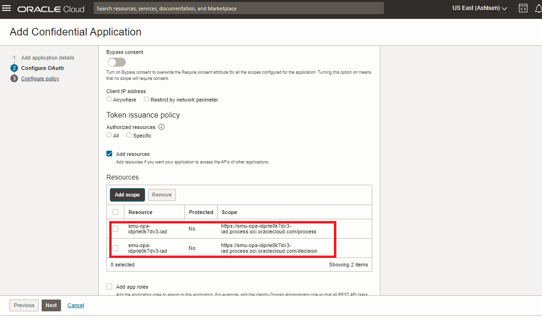Click the Authorized resources info icon
Screen dimensions: 542x317
tap(162, 127)
